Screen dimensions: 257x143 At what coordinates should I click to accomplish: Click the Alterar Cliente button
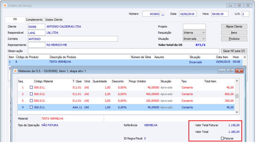point(234,27)
